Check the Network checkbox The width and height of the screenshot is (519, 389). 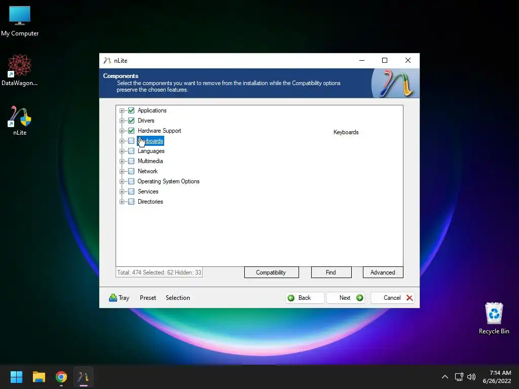click(x=131, y=171)
